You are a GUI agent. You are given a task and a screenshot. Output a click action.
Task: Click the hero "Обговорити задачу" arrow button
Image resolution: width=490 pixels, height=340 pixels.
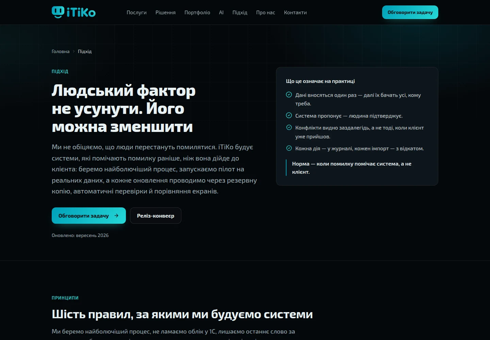[x=89, y=216]
